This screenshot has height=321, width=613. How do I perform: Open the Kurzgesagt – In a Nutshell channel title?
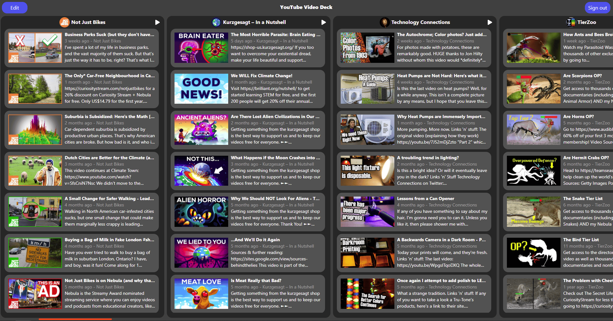pyautogui.click(x=254, y=22)
